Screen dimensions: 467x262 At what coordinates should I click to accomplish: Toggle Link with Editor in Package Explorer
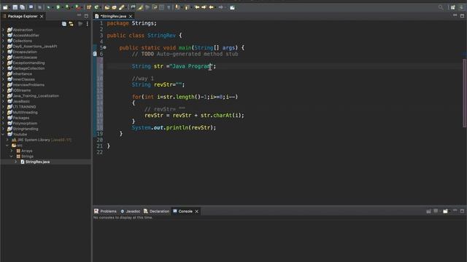[x=72, y=24]
